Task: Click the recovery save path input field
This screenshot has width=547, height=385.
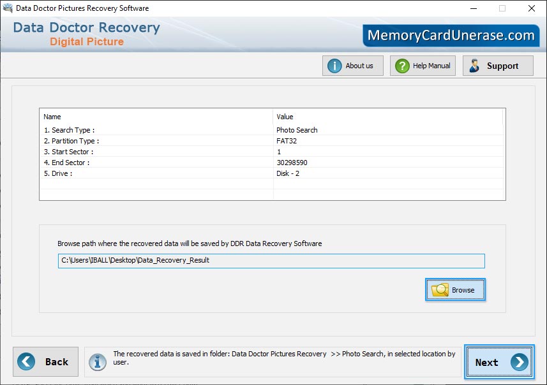Action: [x=271, y=261]
